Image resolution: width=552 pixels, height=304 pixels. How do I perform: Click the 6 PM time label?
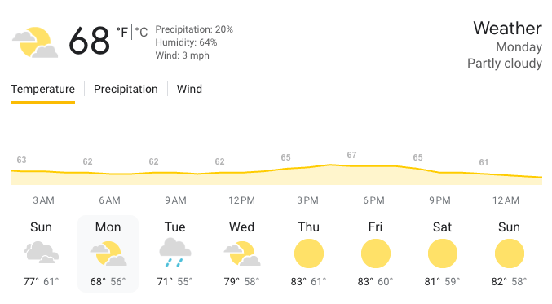click(x=374, y=200)
